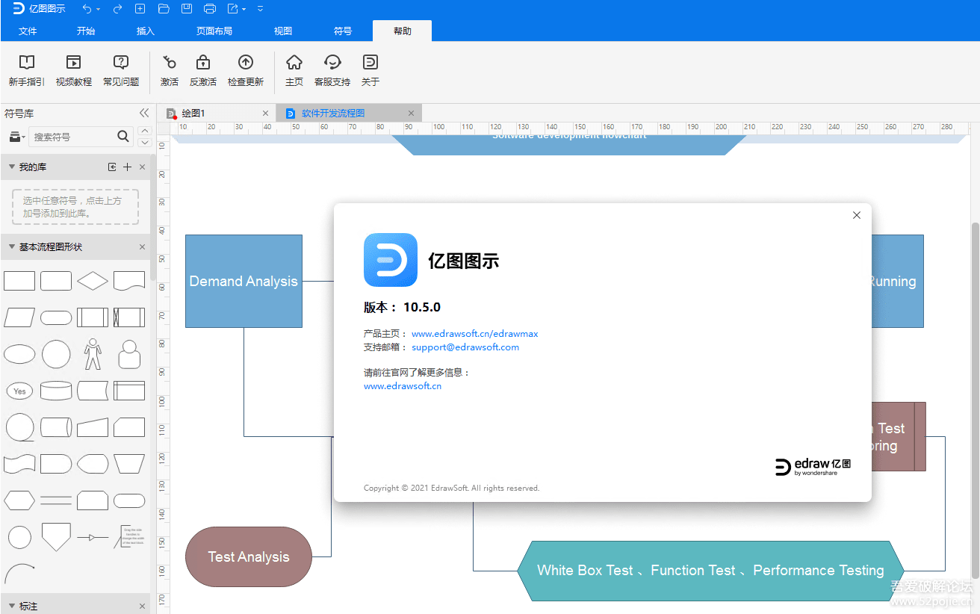Save document using the floppy icon
Image resolution: width=980 pixels, height=614 pixels.
click(187, 9)
